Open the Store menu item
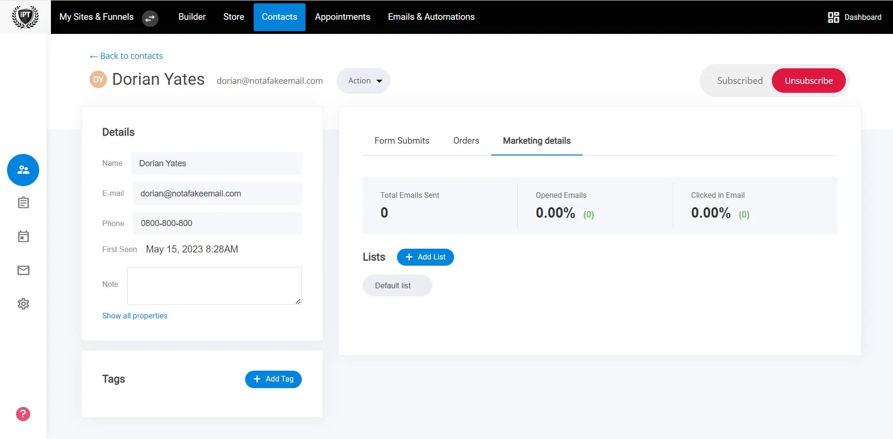This screenshot has height=439, width=893. (233, 17)
